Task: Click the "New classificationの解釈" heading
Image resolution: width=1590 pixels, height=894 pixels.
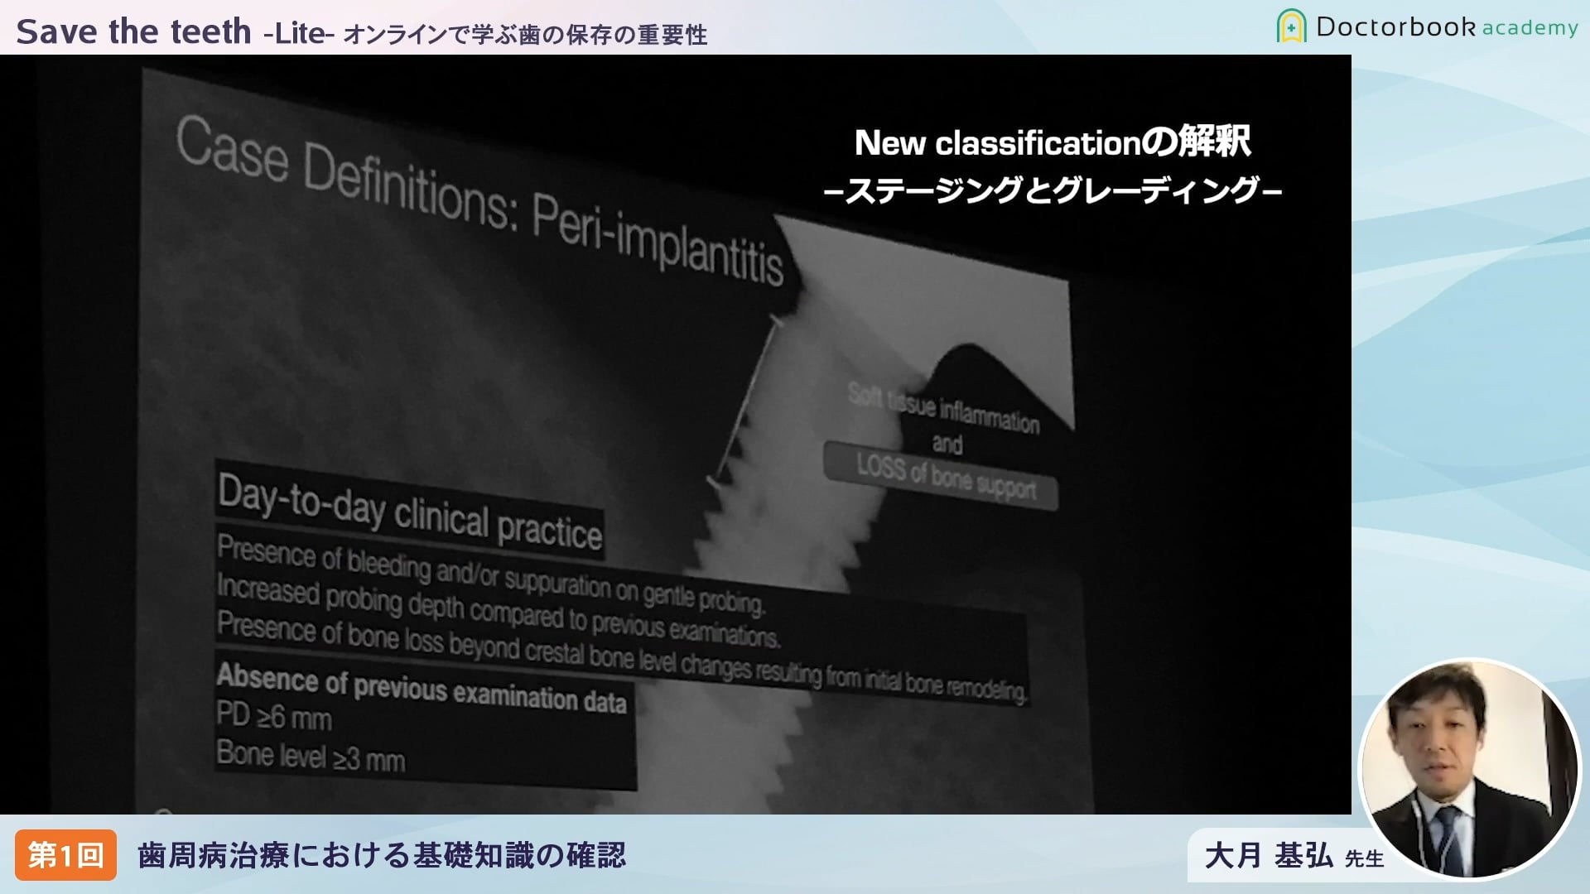Action: click(1053, 142)
